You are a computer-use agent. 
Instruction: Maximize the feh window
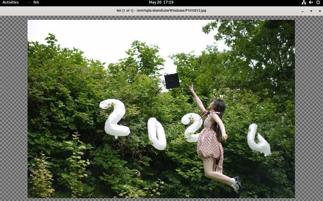311,11
